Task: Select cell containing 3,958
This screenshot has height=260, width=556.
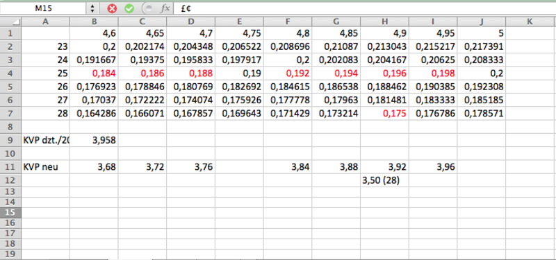Action: (x=94, y=141)
